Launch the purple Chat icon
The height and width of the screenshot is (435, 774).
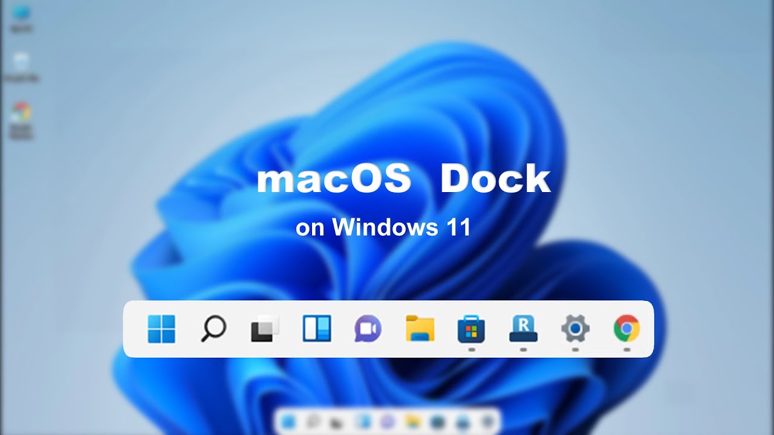[x=368, y=329]
